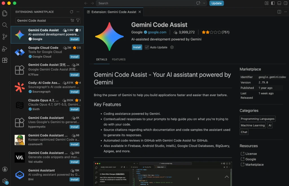Toggle the bottom panel
Viewport: 289px width, 186px height.
click(x=279, y=3)
